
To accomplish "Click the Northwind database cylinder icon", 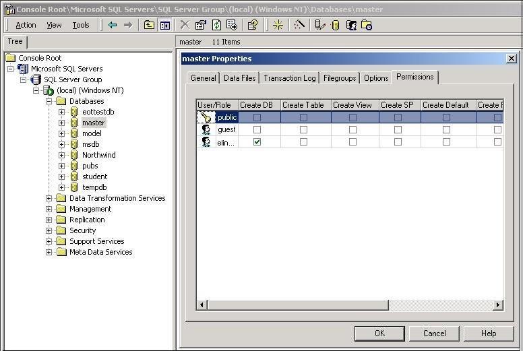I will [x=74, y=155].
